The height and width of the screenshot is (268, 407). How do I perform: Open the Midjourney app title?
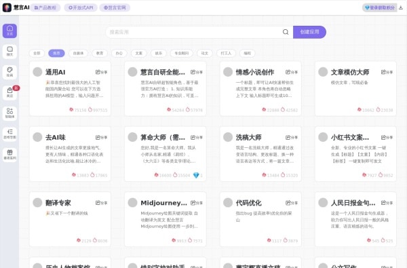163,203
